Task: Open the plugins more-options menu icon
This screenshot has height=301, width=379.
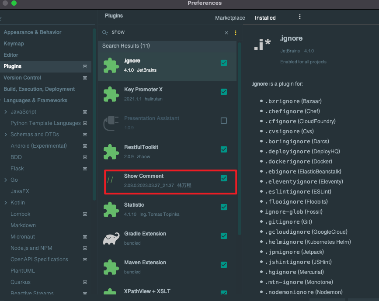Action: (x=300, y=17)
